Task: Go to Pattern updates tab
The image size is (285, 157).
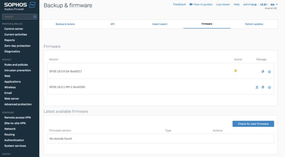Action: click(x=254, y=24)
